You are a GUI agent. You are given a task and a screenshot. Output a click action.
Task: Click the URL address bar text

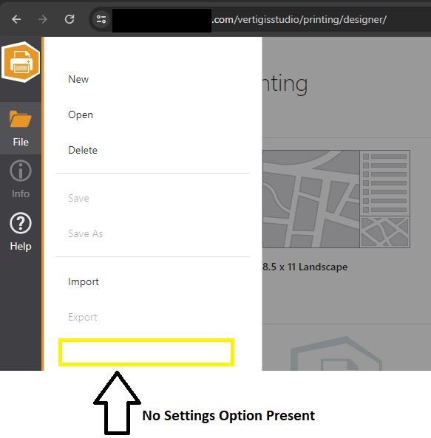click(x=299, y=19)
